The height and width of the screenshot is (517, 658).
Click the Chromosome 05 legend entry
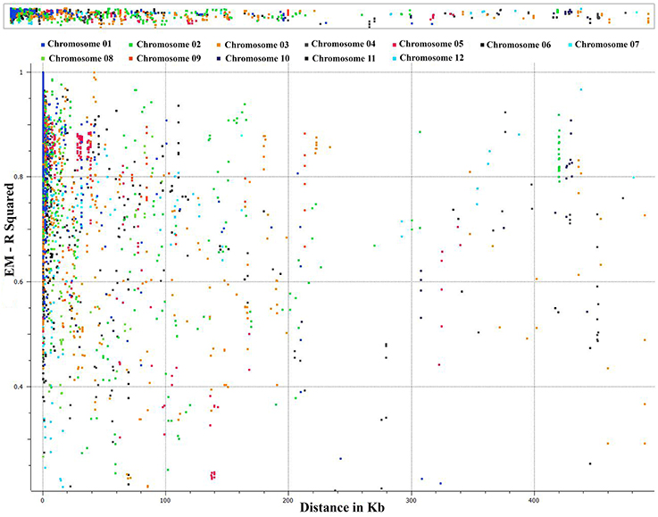coord(428,44)
